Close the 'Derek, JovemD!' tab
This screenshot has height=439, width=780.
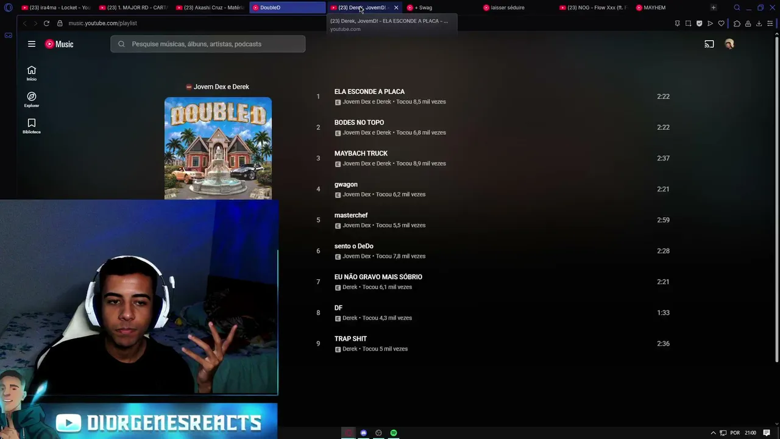pos(396,7)
